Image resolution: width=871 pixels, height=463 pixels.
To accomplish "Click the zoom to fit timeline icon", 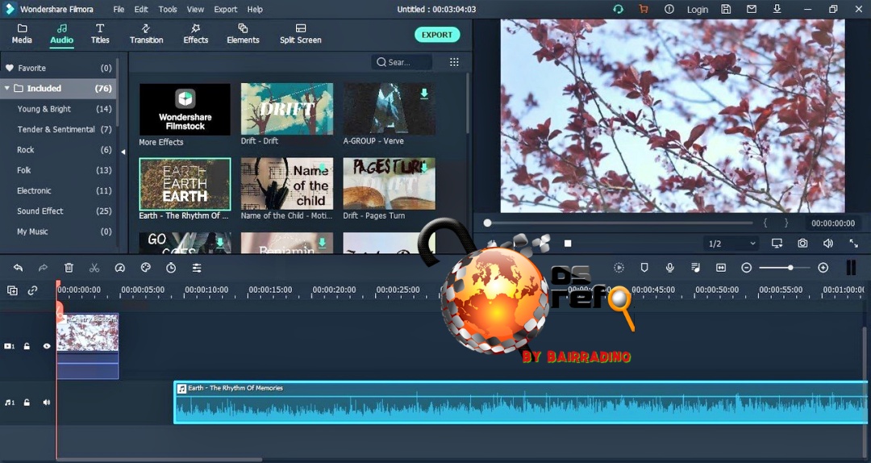I will point(721,268).
